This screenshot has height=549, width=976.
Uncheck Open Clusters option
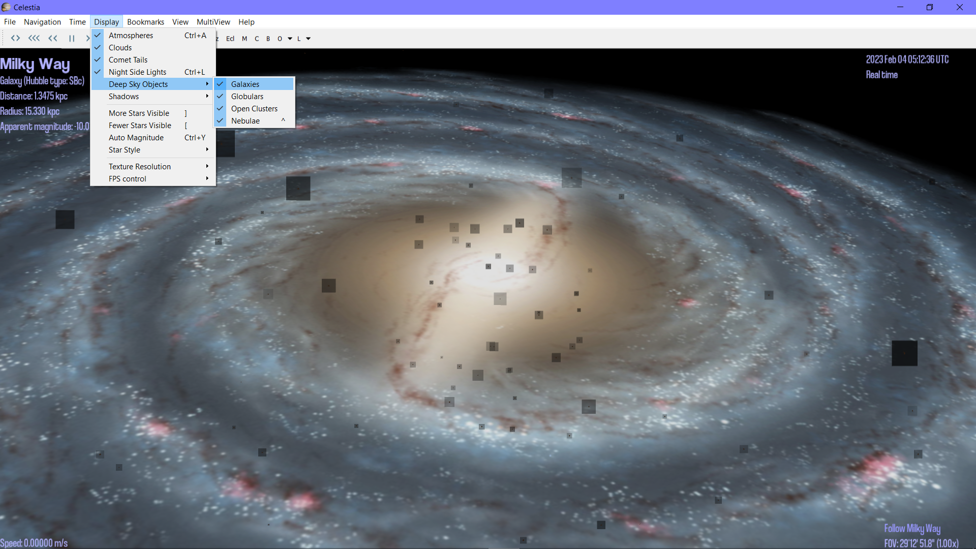coord(254,109)
